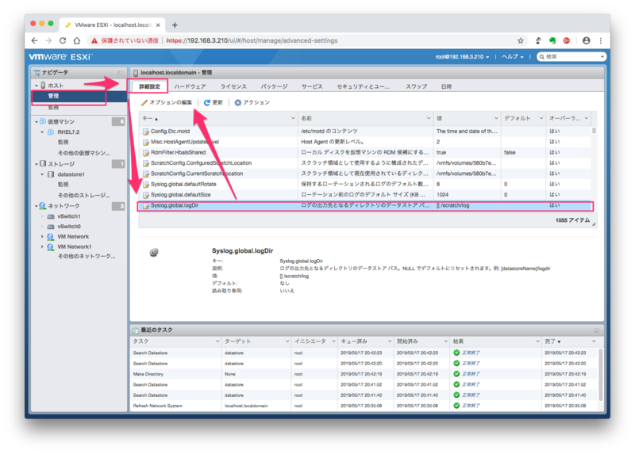635x454 pixels.
Task: Switch to the Services tab
Action: [312, 86]
